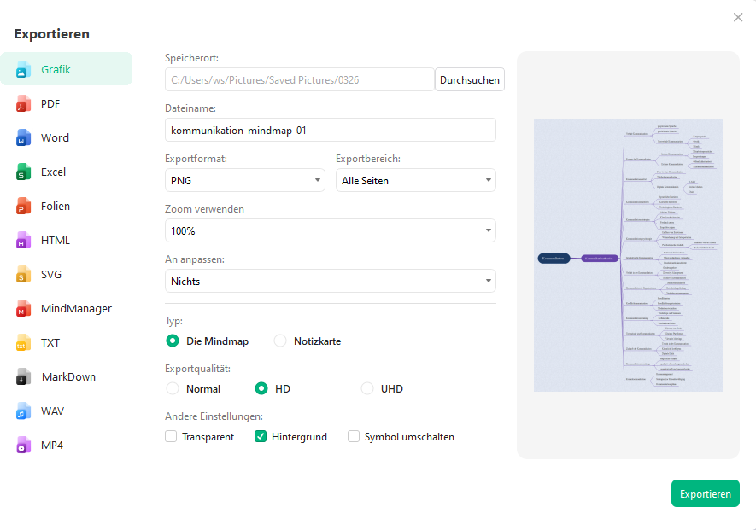Screen dimensions: 756x530
Task: Select UHD export quality
Action: tap(366, 389)
